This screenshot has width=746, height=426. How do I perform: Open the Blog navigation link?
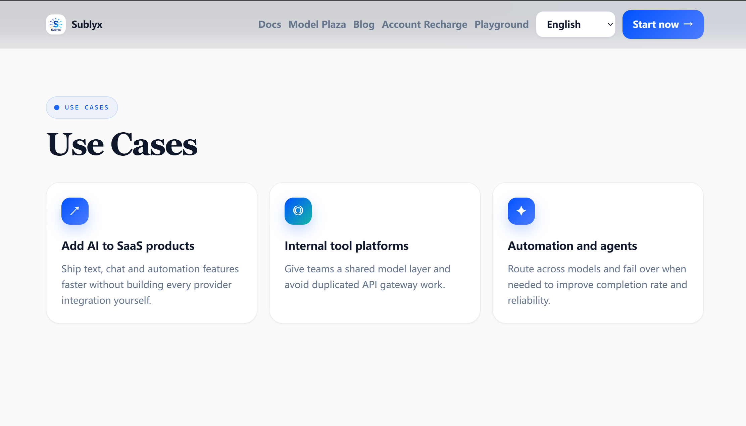364,24
